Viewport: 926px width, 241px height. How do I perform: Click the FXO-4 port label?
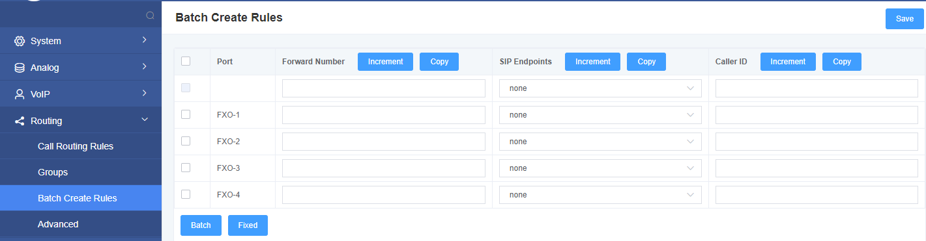click(229, 195)
